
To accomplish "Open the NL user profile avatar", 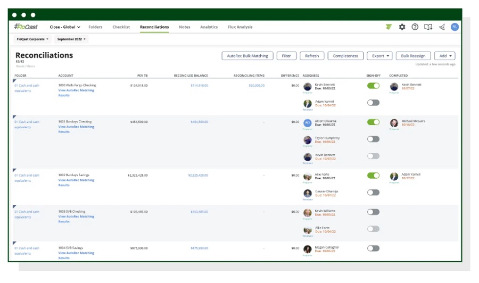I will (455, 27).
